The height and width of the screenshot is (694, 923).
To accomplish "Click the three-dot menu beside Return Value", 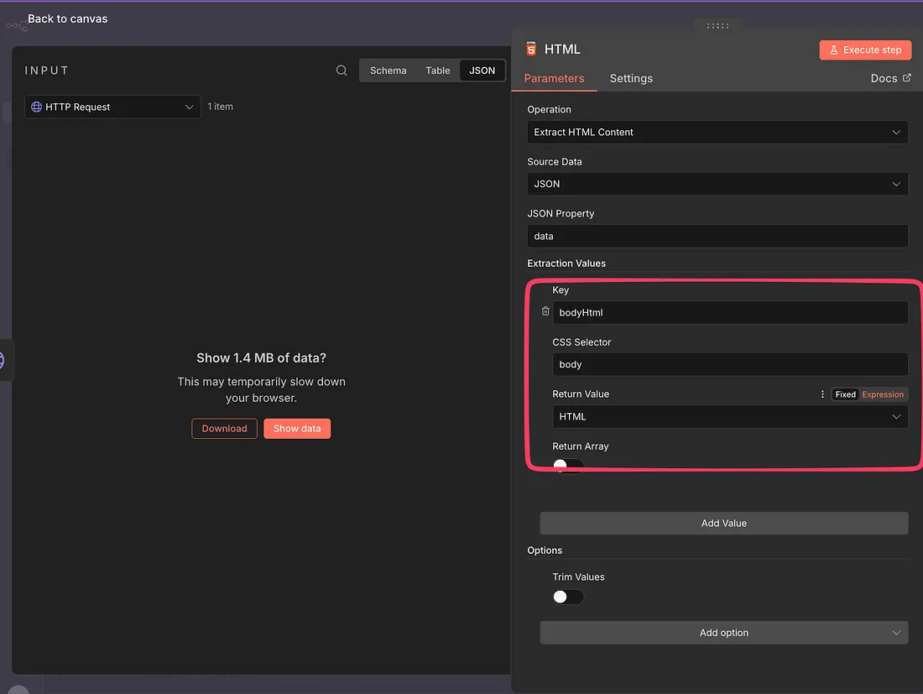I will click(822, 394).
